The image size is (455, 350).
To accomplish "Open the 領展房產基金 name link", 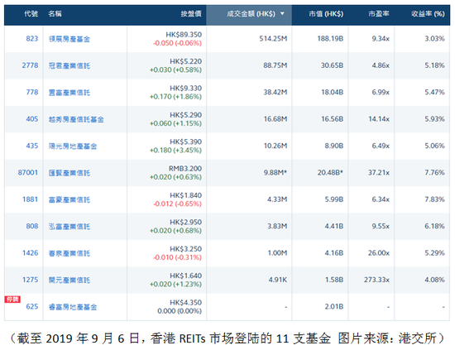I will (x=69, y=39).
